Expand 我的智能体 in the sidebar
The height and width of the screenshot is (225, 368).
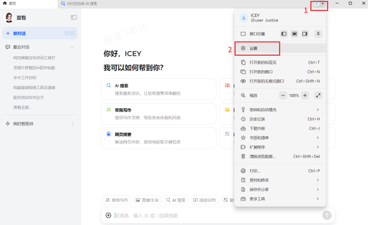[x=40, y=124]
